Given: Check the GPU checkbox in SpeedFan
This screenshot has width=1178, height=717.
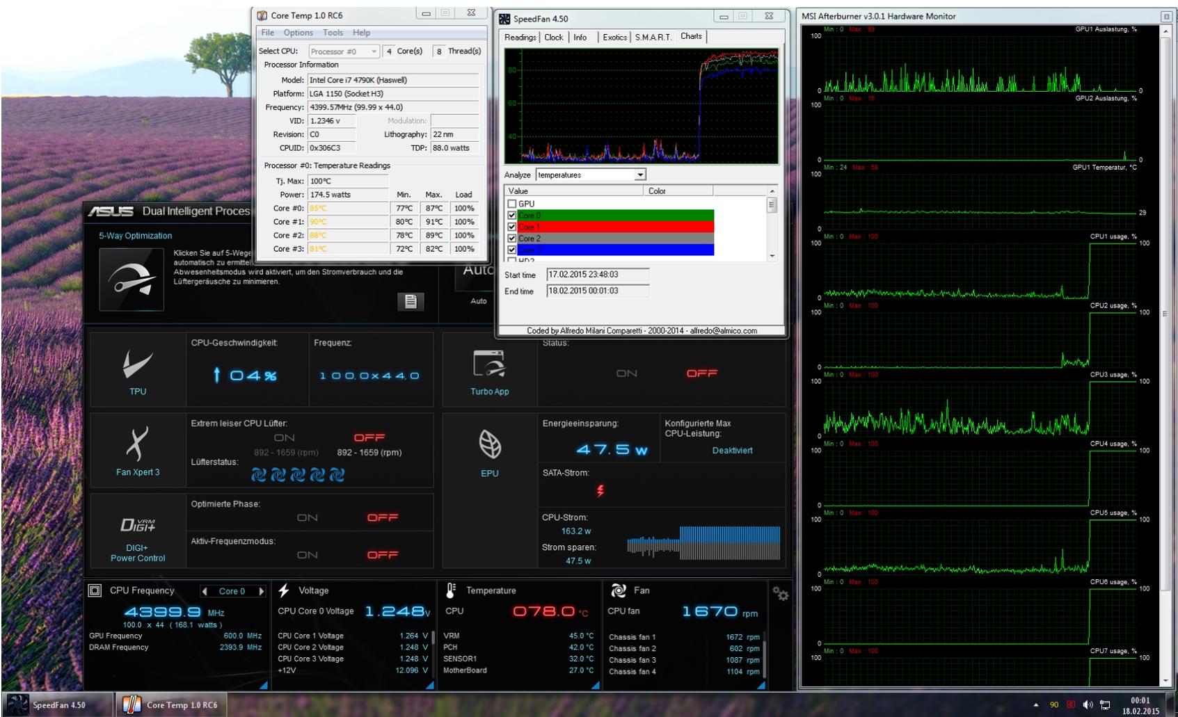Looking at the screenshot, I should coord(512,204).
